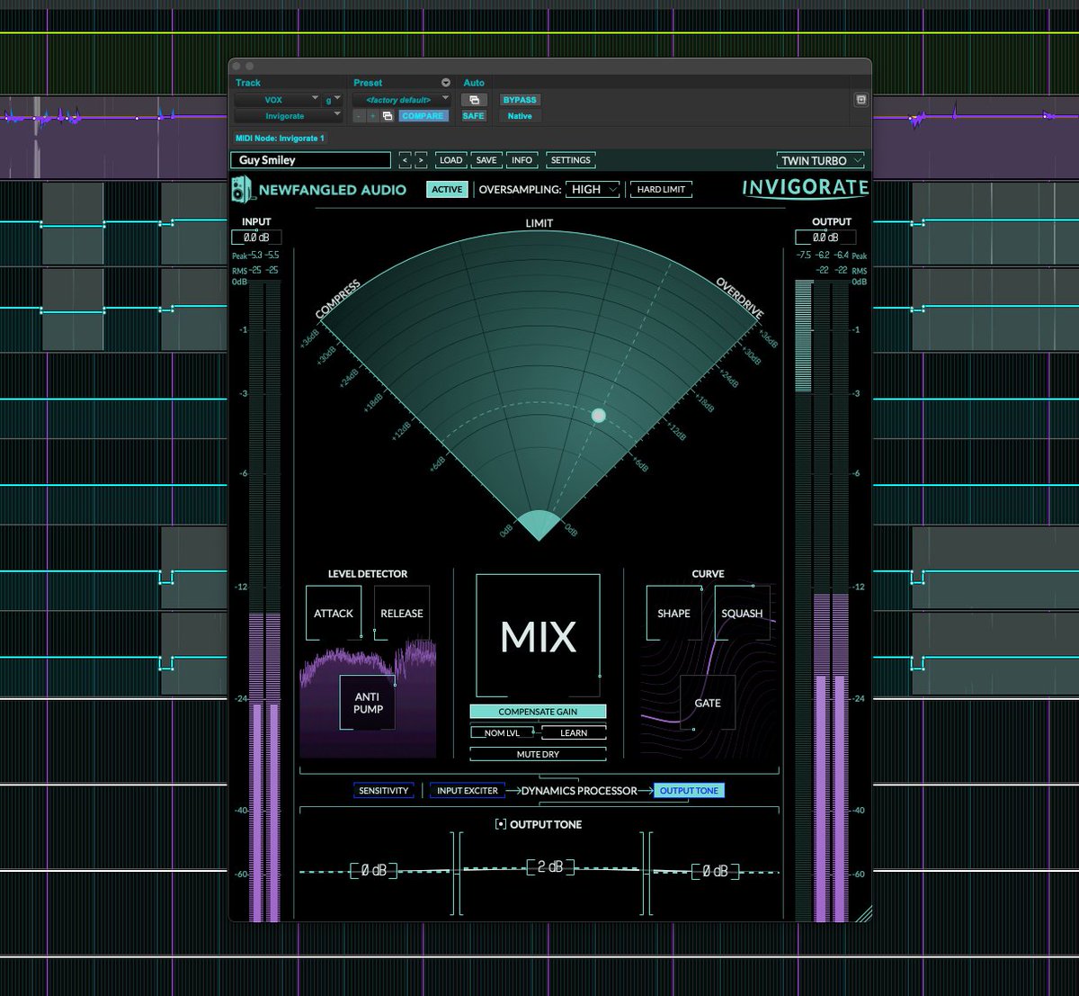1079x996 pixels.
Task: Click the OUTPUT gain 0.0 dB field
Action: [825, 238]
